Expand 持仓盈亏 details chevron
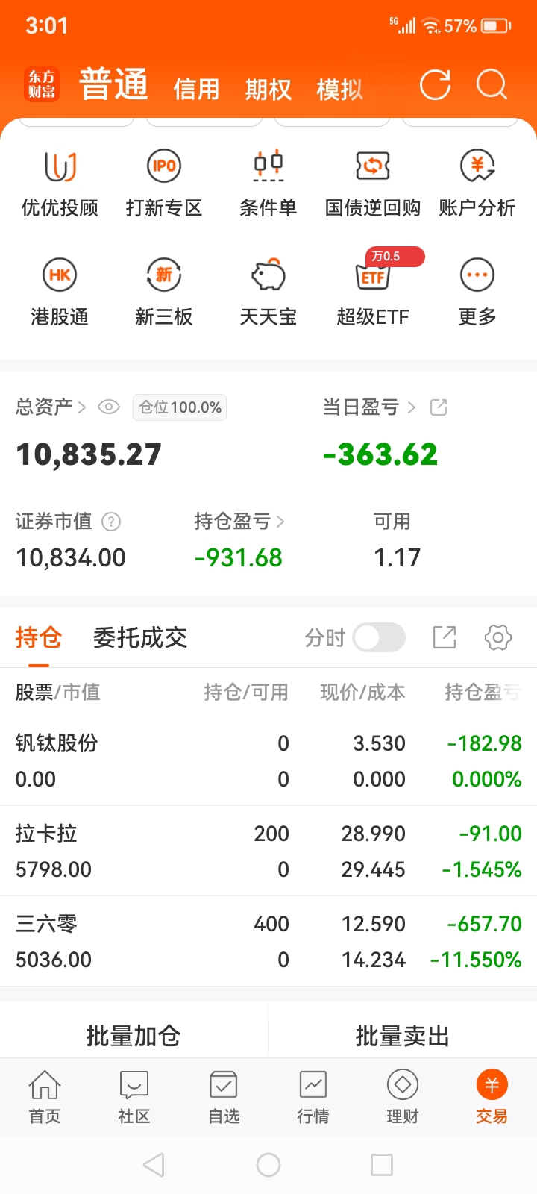This screenshot has height=1194, width=537. (x=280, y=522)
